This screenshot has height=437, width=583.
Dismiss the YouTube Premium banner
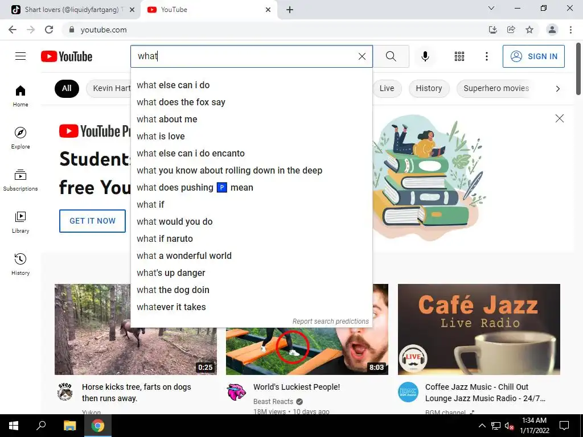point(559,118)
